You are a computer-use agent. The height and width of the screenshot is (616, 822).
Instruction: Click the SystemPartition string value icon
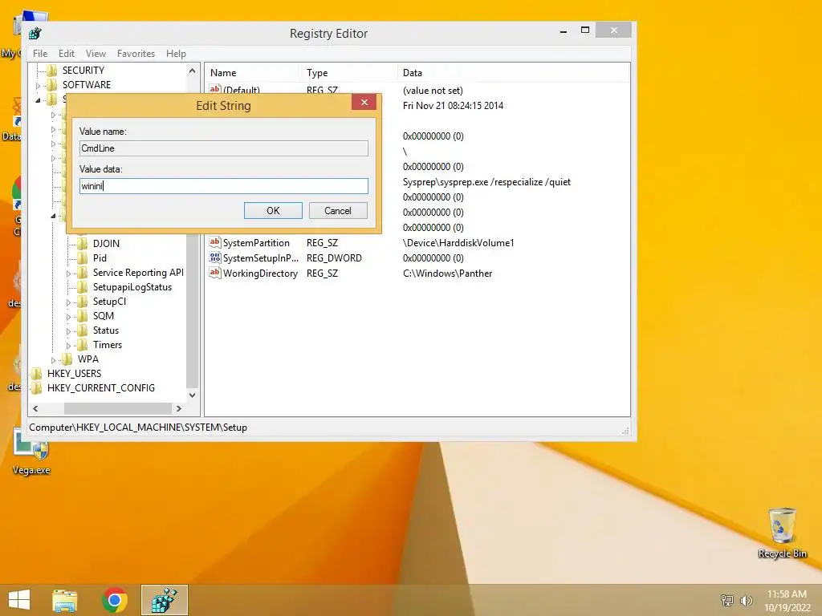click(215, 242)
